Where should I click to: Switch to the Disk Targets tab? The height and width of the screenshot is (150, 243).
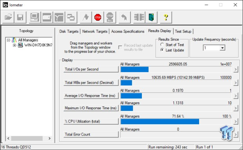[69, 31]
